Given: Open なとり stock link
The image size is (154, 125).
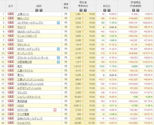Looking at the screenshot, I should [20, 40].
